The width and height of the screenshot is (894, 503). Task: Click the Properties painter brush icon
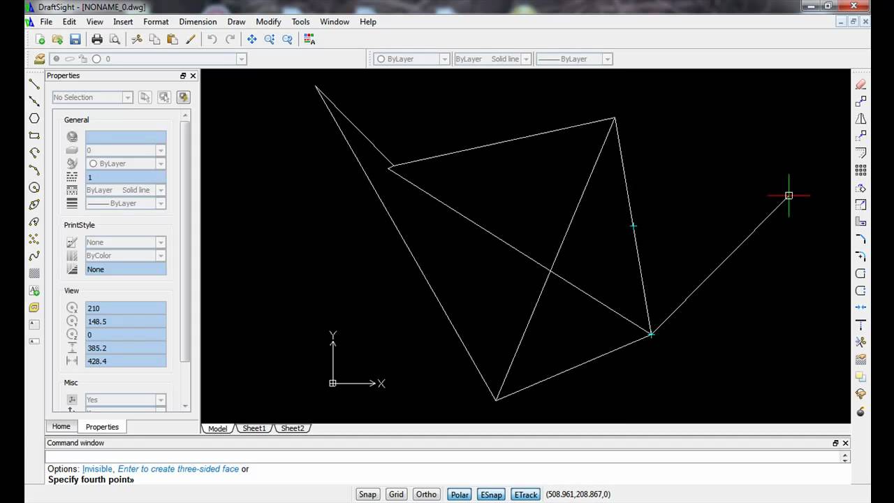(190, 40)
